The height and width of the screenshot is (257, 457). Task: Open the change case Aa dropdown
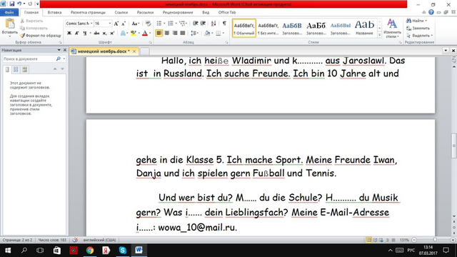pyautogui.click(x=135, y=24)
